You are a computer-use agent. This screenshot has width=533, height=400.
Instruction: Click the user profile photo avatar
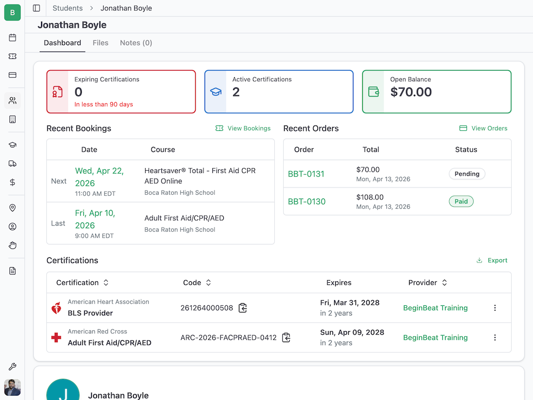(12, 387)
